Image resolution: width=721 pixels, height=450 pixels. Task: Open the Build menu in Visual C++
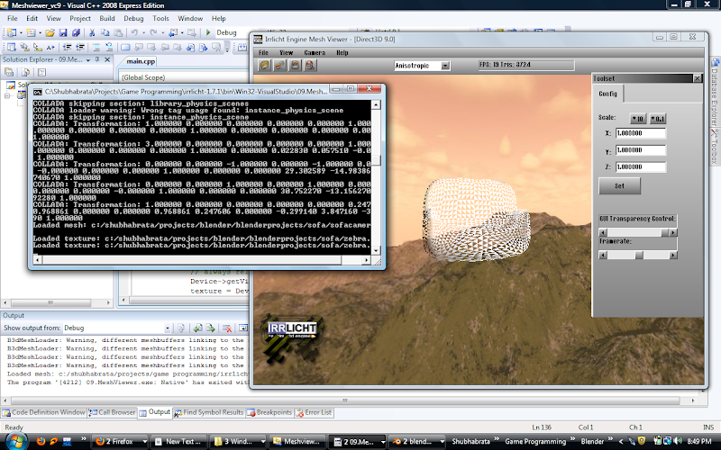[x=107, y=18]
